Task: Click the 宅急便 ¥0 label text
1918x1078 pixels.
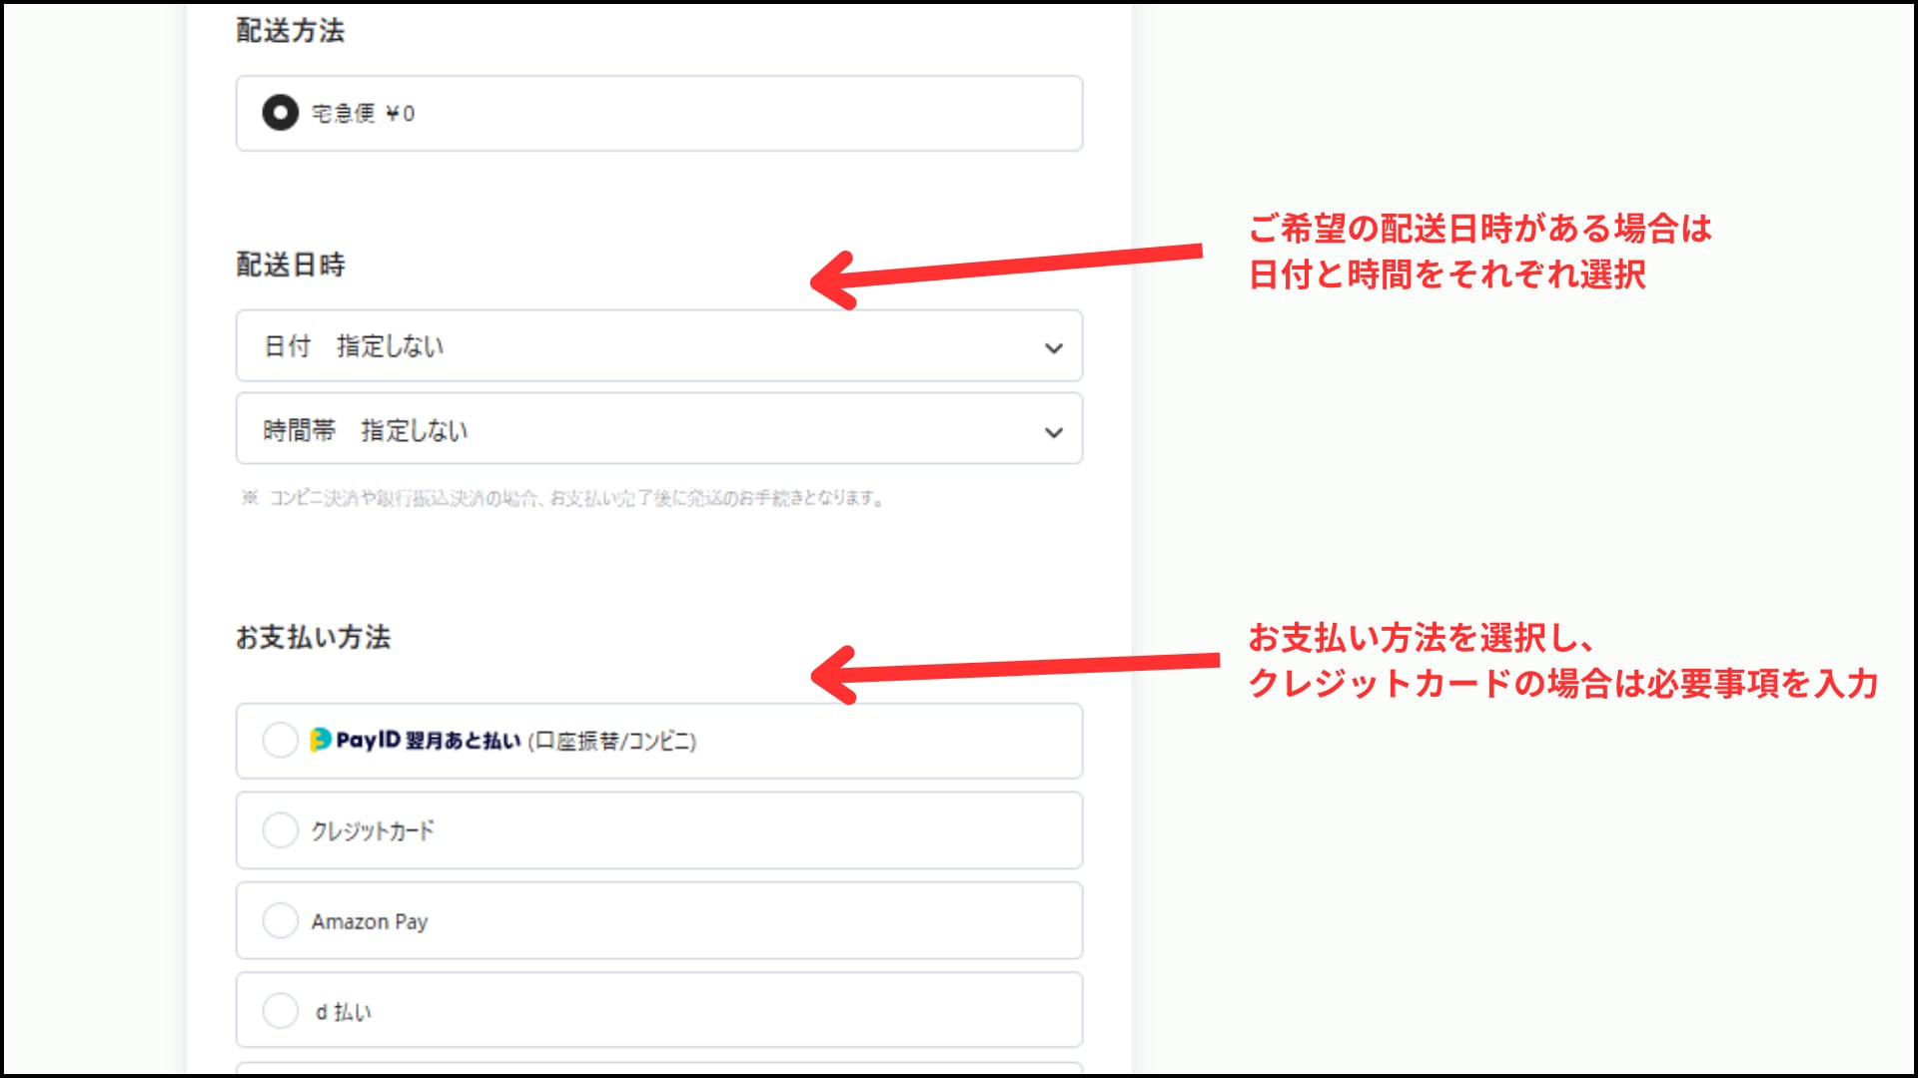Action: tap(363, 114)
